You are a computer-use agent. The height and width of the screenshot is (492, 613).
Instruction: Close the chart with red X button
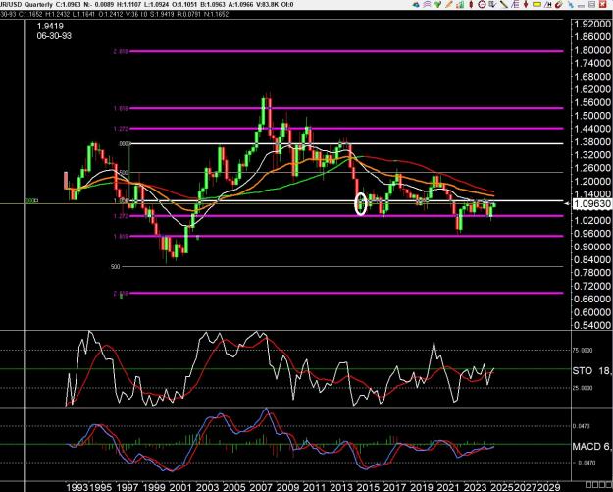tap(602, 4)
